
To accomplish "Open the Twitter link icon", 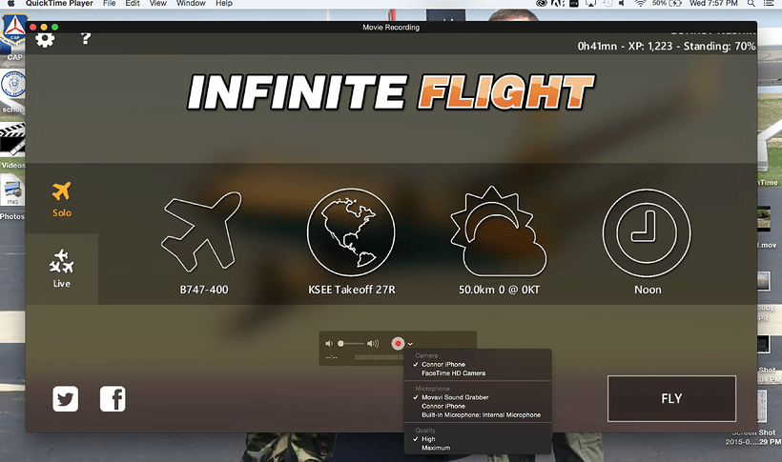I will [x=66, y=399].
